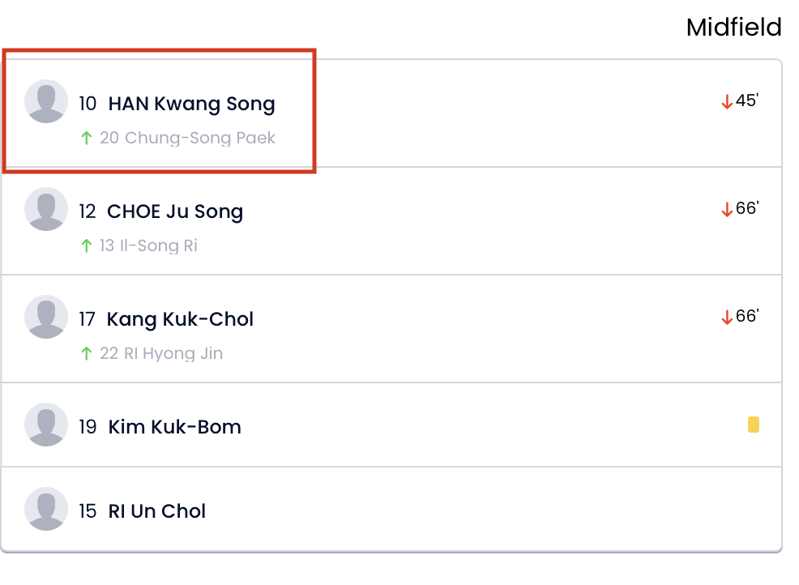Click red substitution arrow at 45'
Viewport: 799px width, 585px height.
(727, 102)
